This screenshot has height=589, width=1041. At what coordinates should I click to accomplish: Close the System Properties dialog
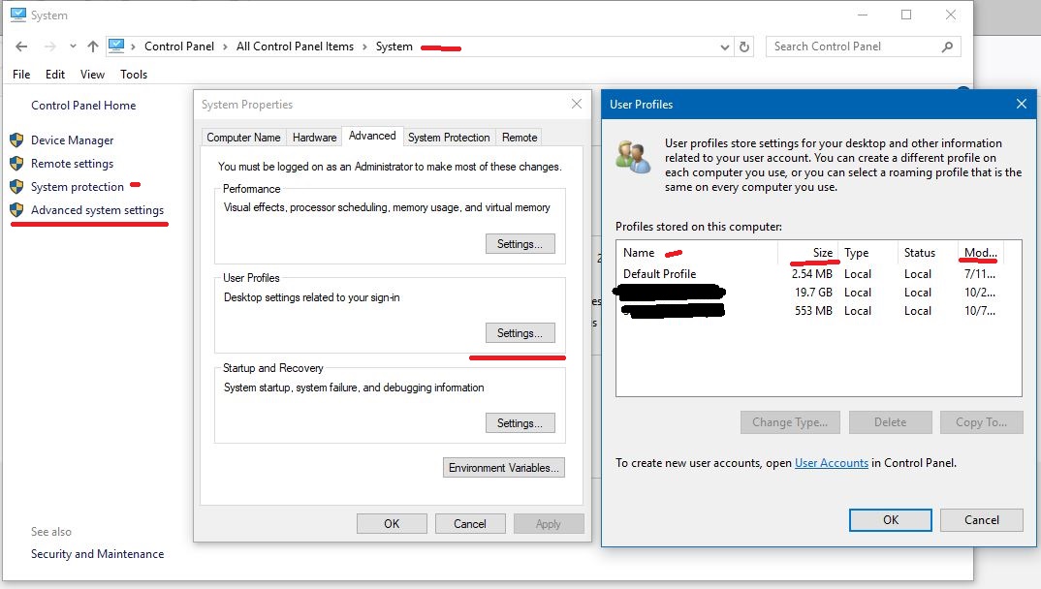click(x=577, y=104)
